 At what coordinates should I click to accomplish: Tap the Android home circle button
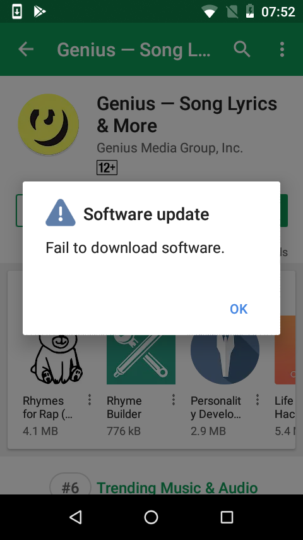(151, 517)
